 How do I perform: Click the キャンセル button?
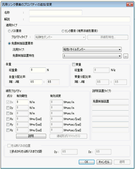(104, 162)
